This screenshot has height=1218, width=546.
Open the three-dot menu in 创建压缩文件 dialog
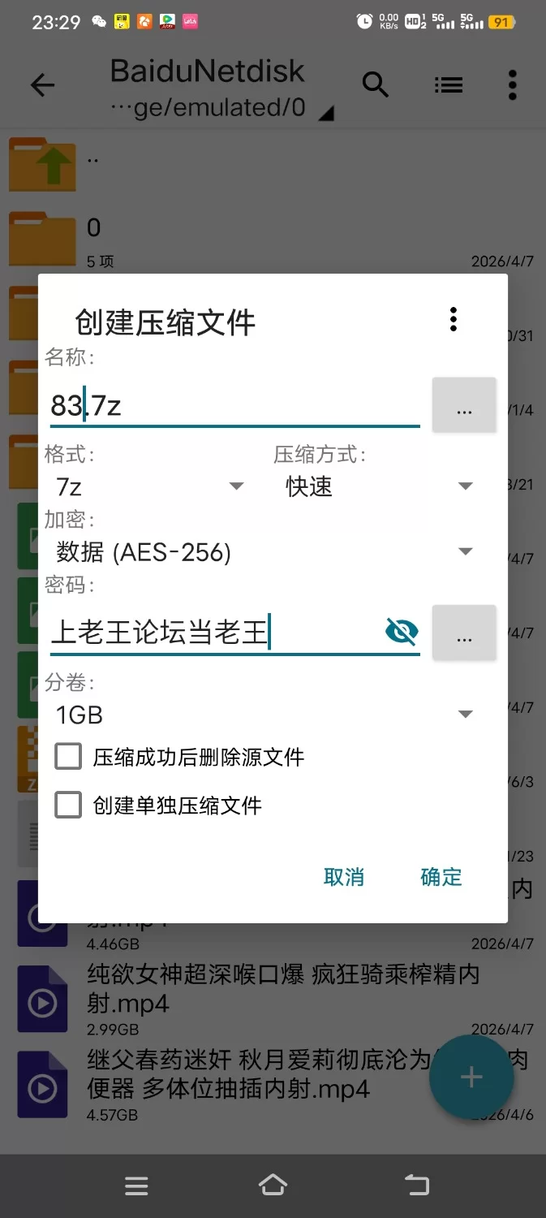(454, 320)
